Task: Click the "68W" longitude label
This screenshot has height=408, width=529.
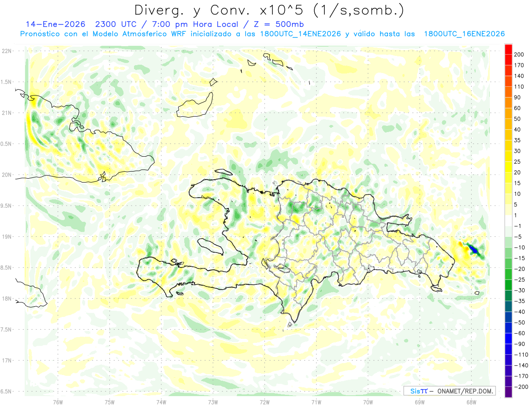Action: tap(471, 402)
